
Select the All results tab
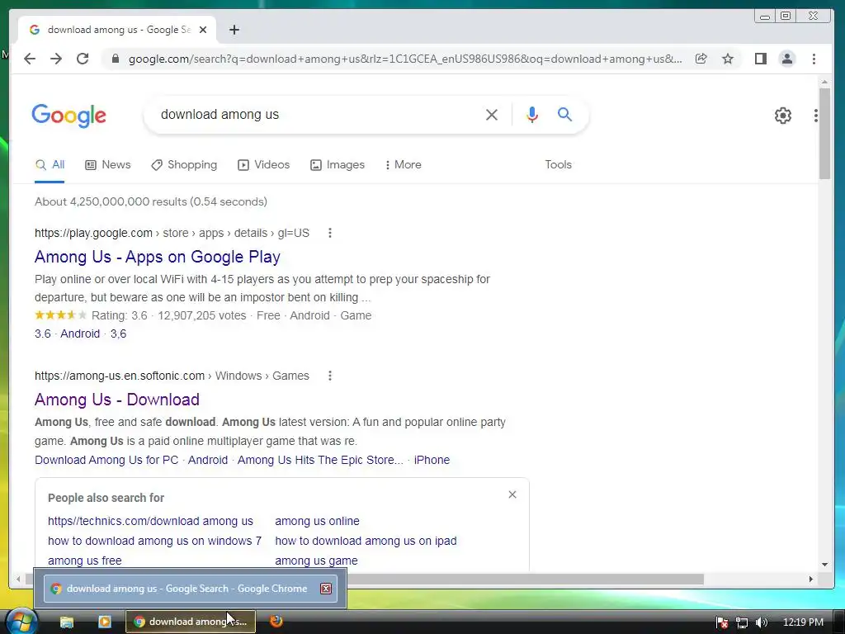[50, 165]
